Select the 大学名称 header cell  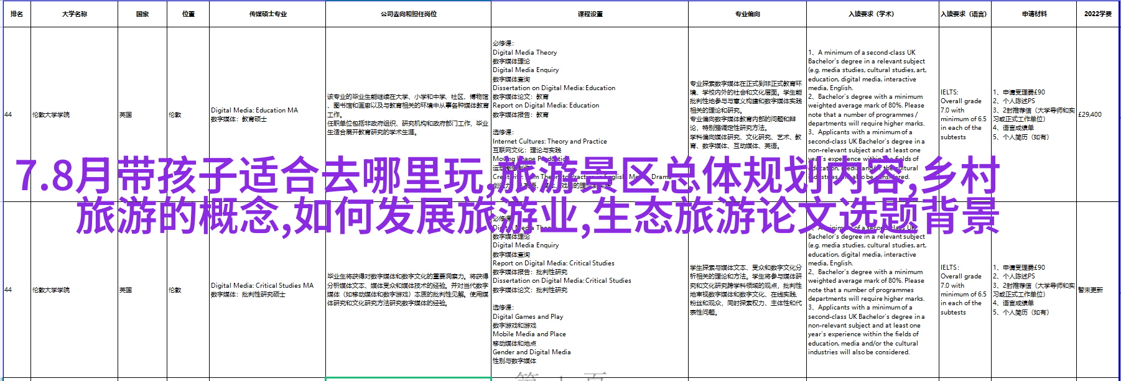[74, 14]
